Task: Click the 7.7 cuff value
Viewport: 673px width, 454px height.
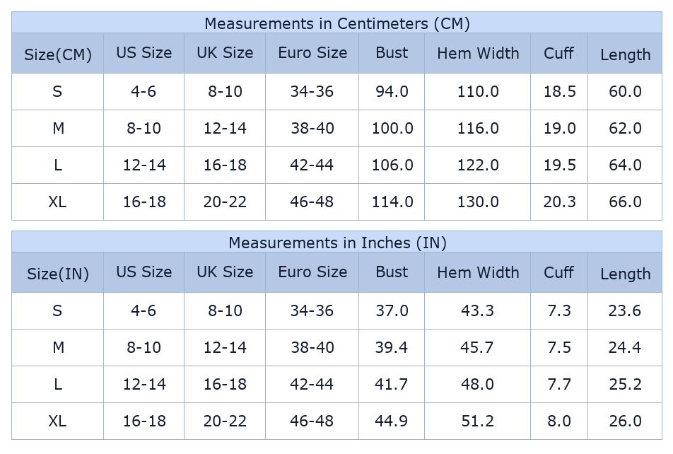Action: click(x=559, y=384)
